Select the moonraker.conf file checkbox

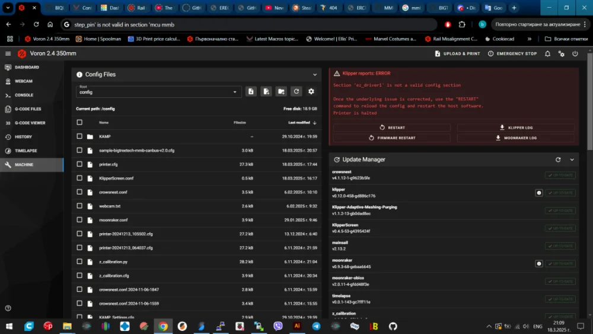tap(79, 220)
